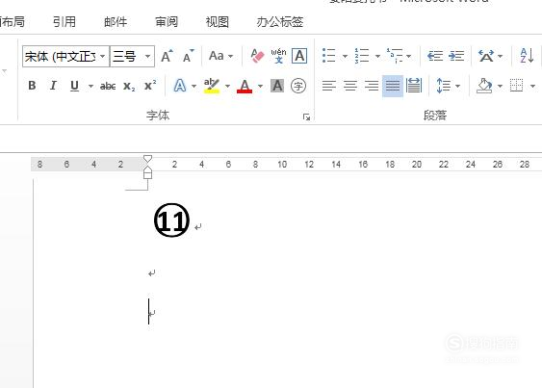The image size is (542, 388).
Task: Click the Clear All Formatting eraser icon
Action: (257, 56)
